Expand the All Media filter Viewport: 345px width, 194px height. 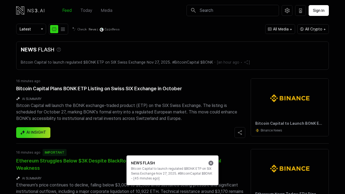coord(280,29)
